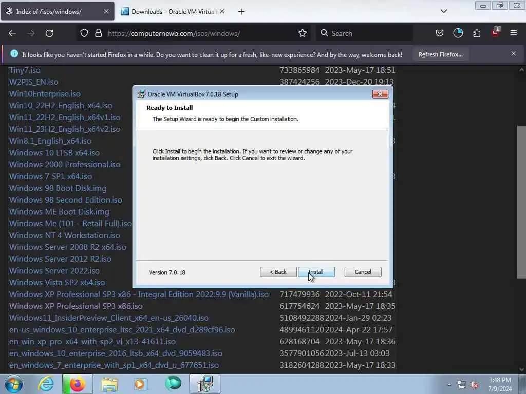Screen dimensions: 526x394
Task: Close the Downloads Oracle VM tab
Action: [222, 12]
